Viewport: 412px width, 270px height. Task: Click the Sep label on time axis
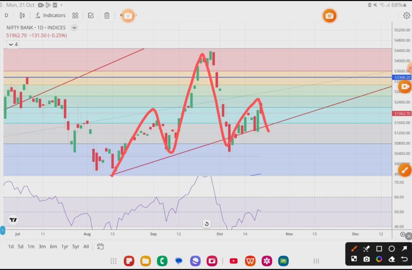coord(153,234)
